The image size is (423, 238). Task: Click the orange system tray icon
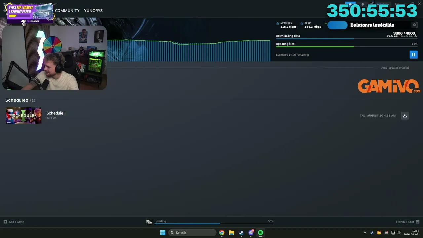pos(379,233)
